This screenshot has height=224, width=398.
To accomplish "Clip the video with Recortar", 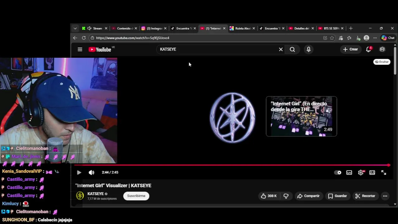I will 365,196.
